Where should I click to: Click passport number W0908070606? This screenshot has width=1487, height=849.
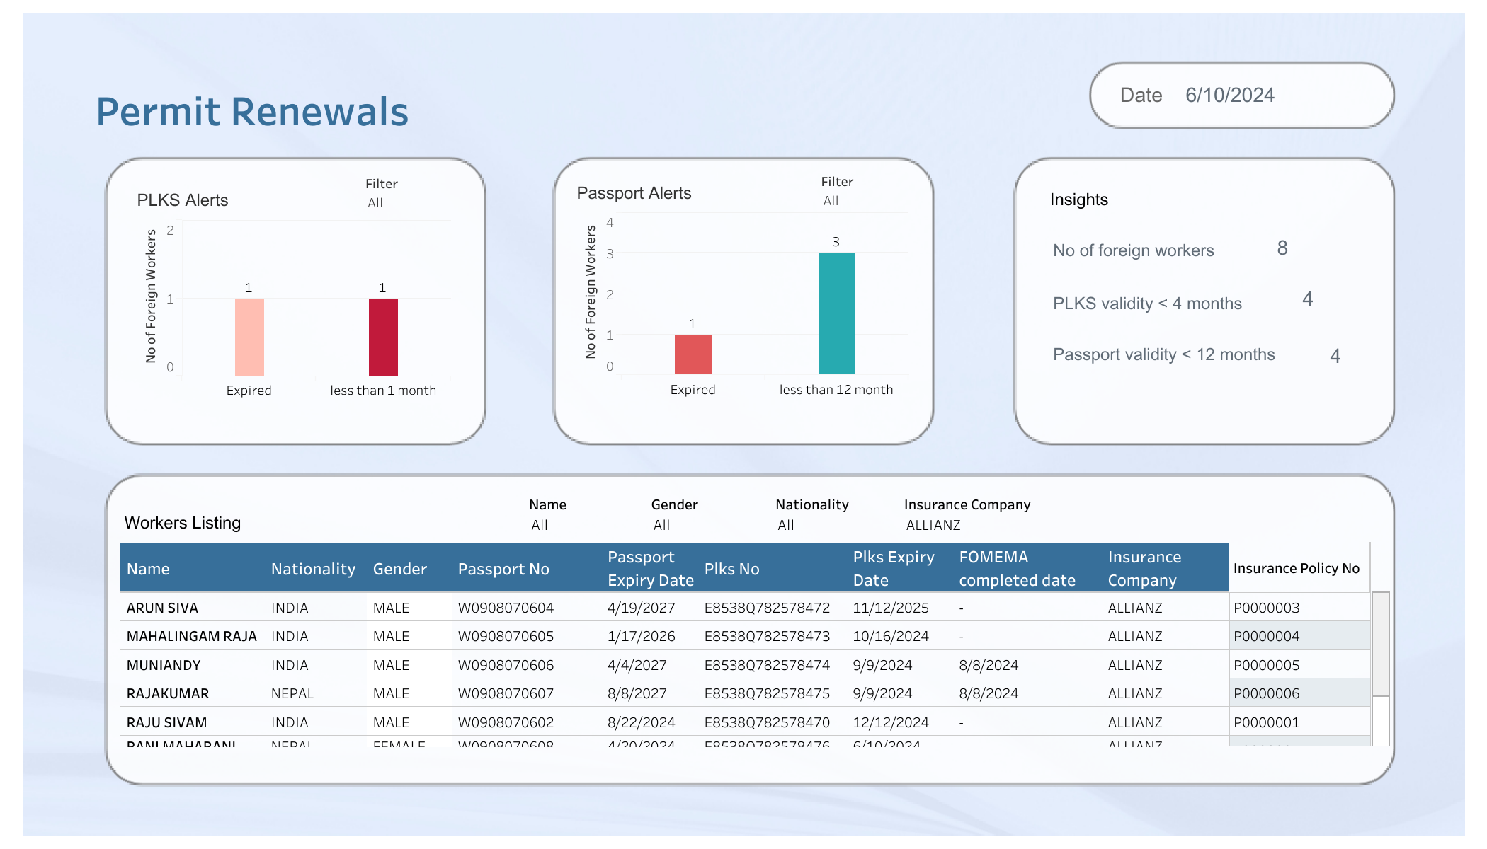[506, 665]
